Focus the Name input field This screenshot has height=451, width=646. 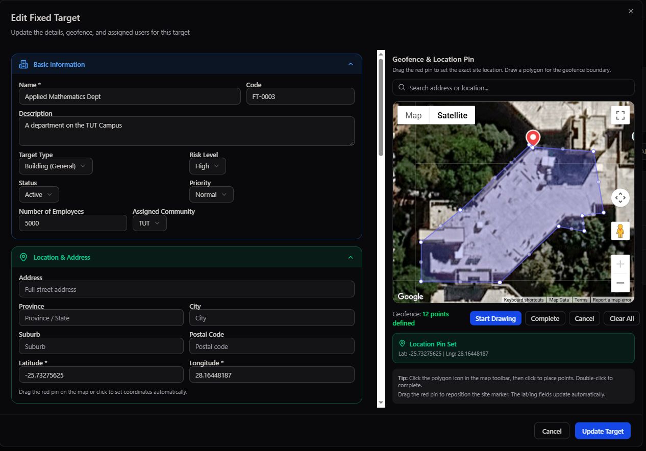pos(130,96)
